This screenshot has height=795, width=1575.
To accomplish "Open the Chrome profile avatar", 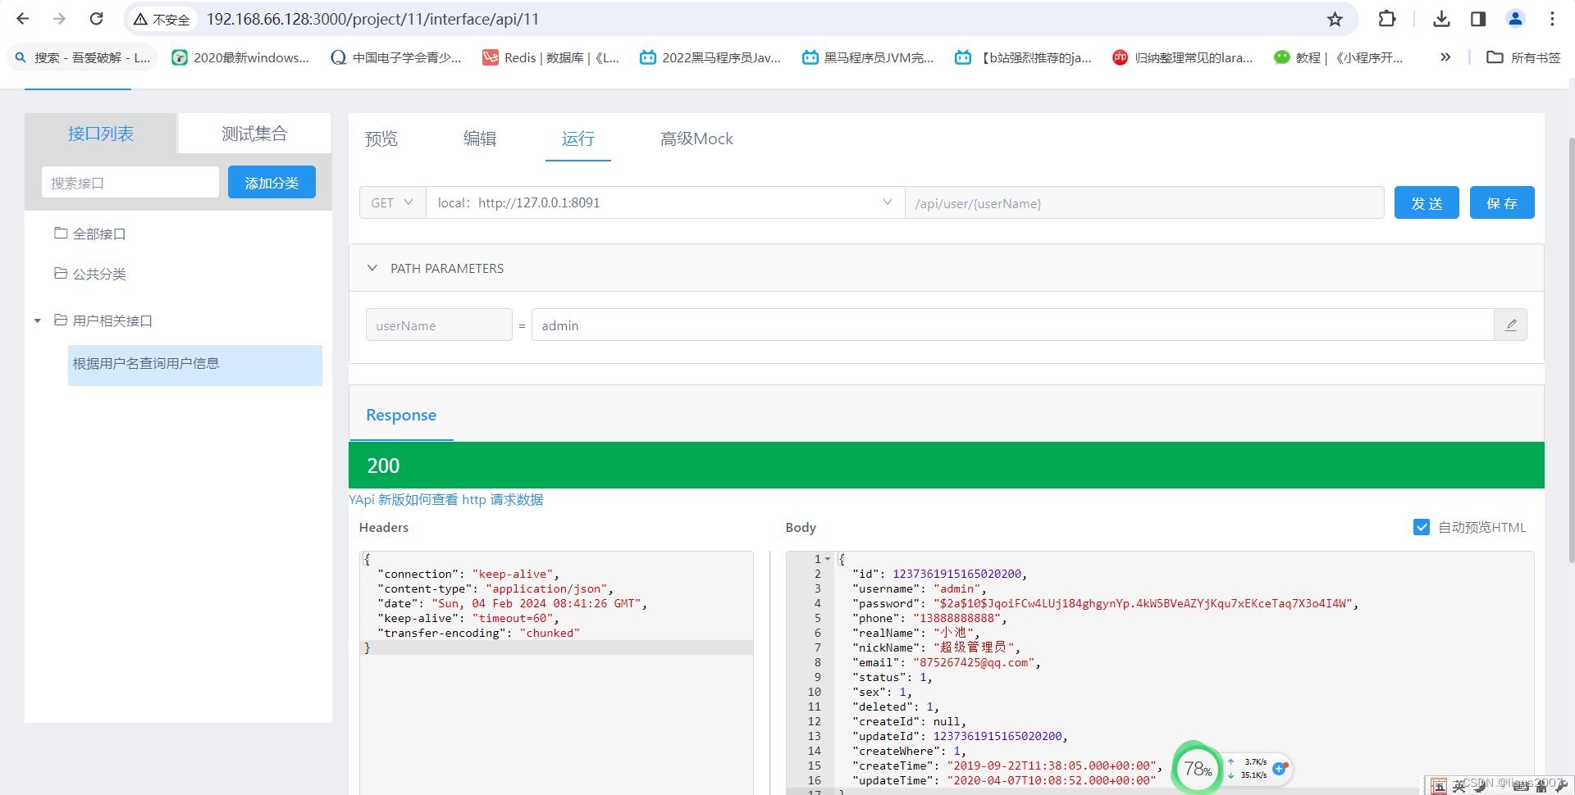I will coord(1515,18).
